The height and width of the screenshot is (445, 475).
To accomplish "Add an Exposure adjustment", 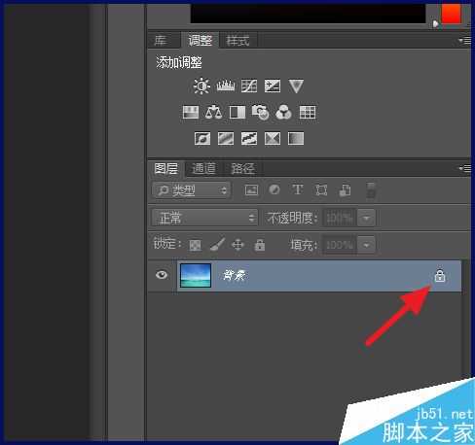I will 273,86.
